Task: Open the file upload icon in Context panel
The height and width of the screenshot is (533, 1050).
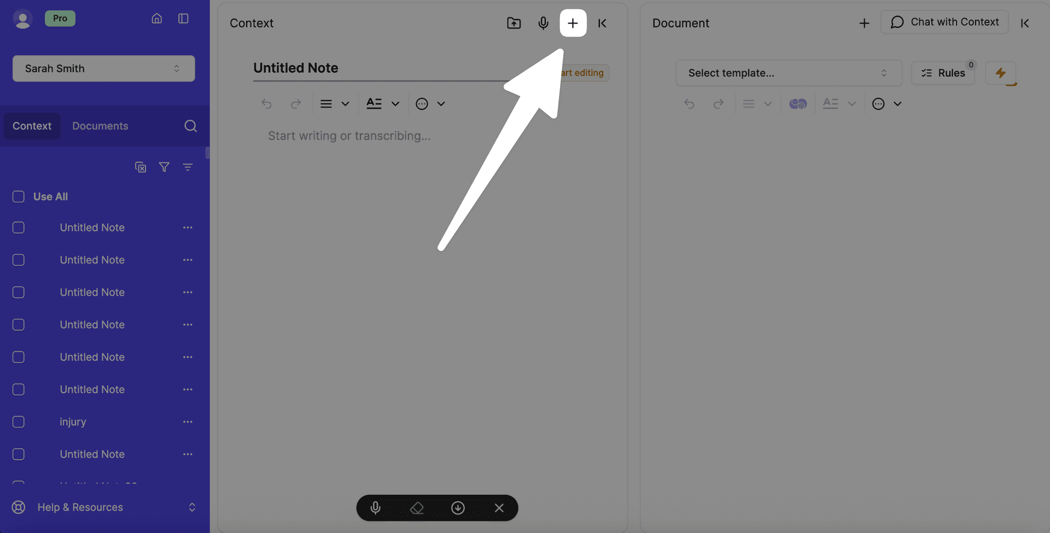Action: coord(514,23)
